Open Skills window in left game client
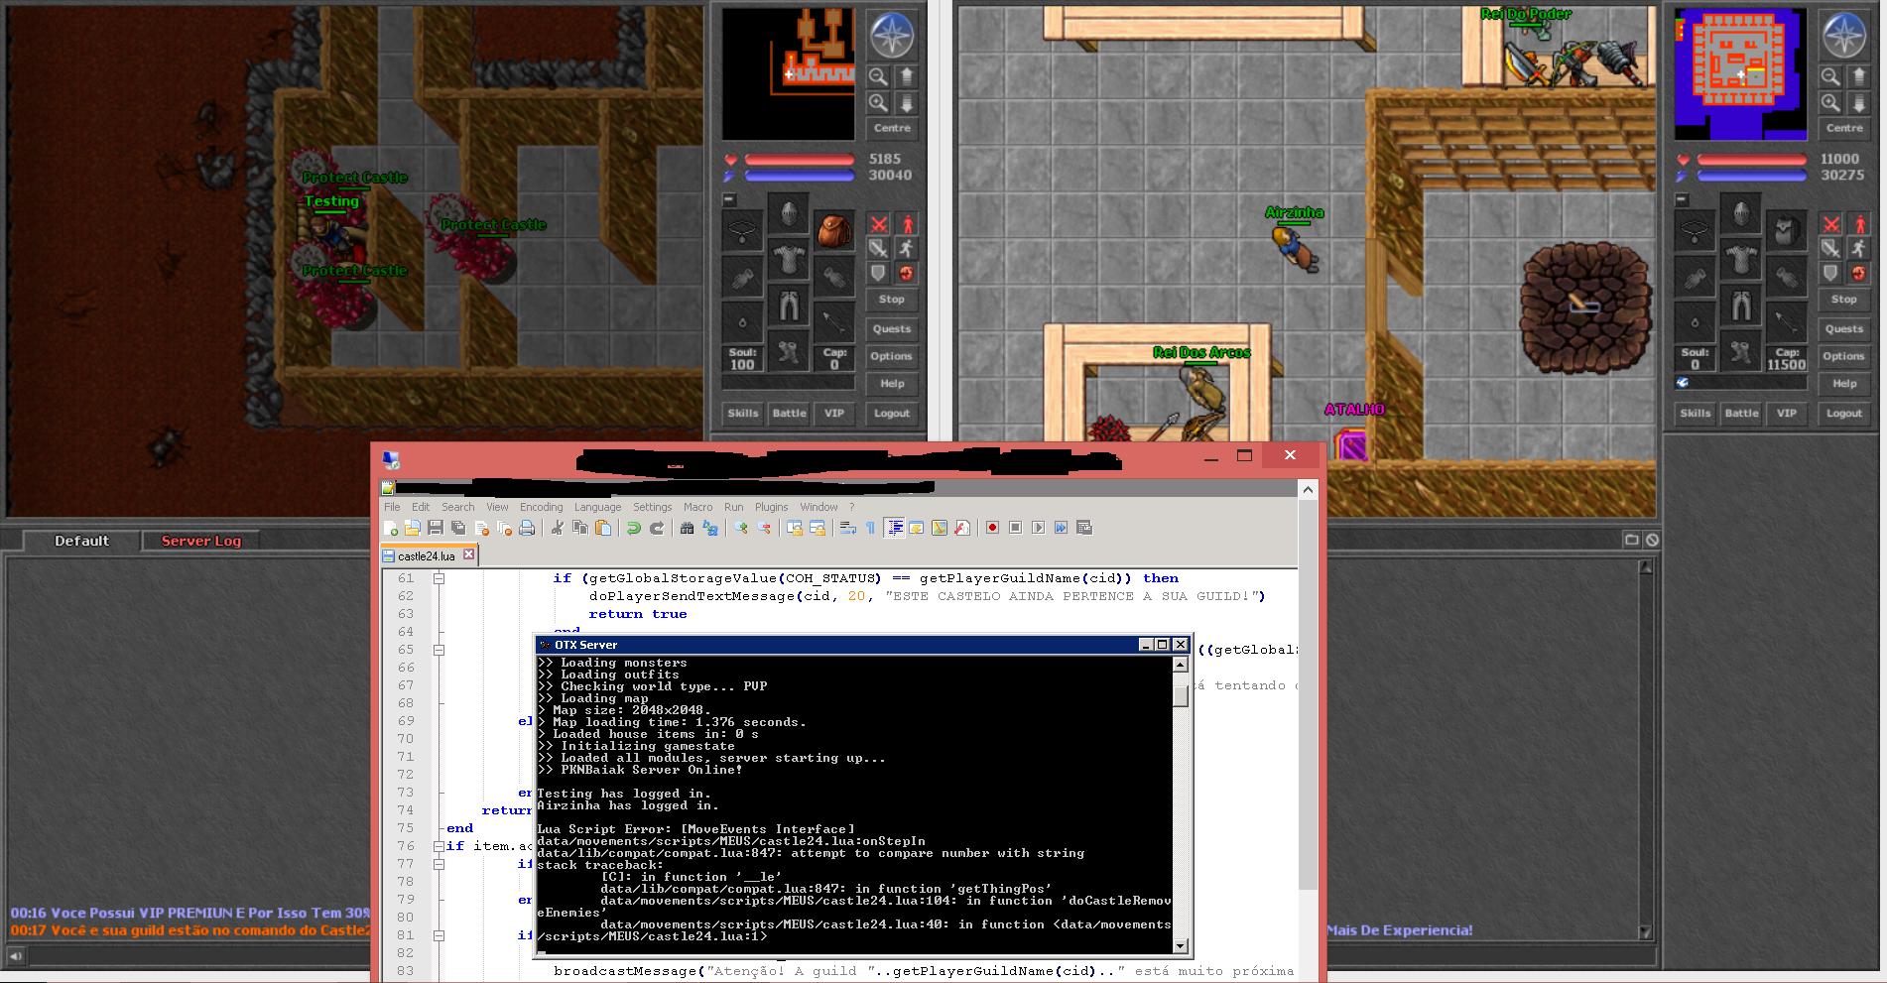1887x983 pixels. click(742, 413)
